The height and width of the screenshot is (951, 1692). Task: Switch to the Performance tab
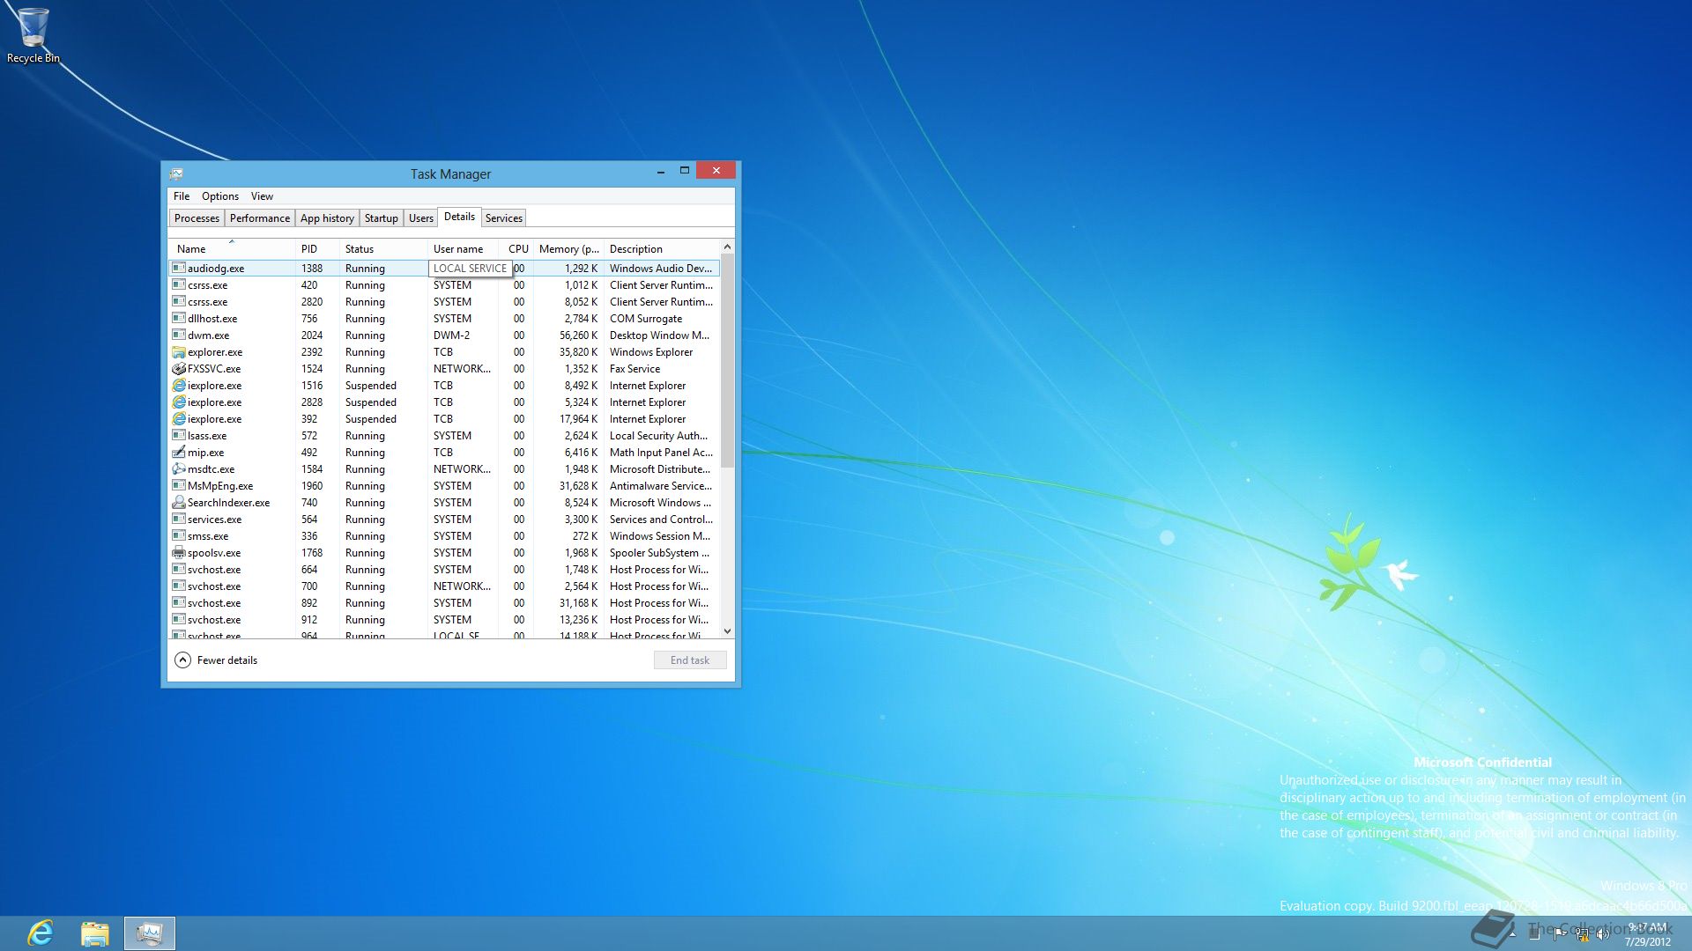coord(259,218)
